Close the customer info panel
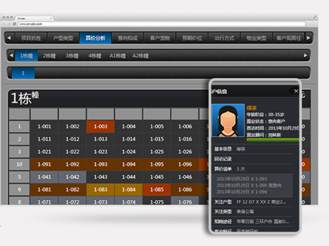Viewport: 329px width, 246px height. tap(296, 91)
